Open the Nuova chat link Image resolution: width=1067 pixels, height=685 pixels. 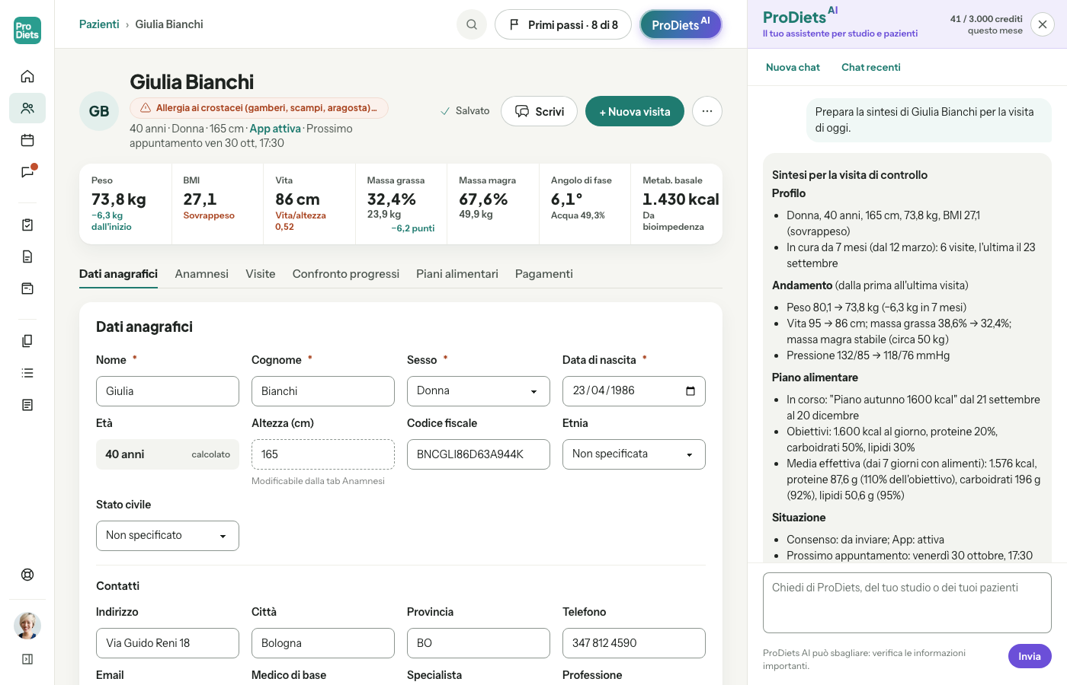coord(793,67)
